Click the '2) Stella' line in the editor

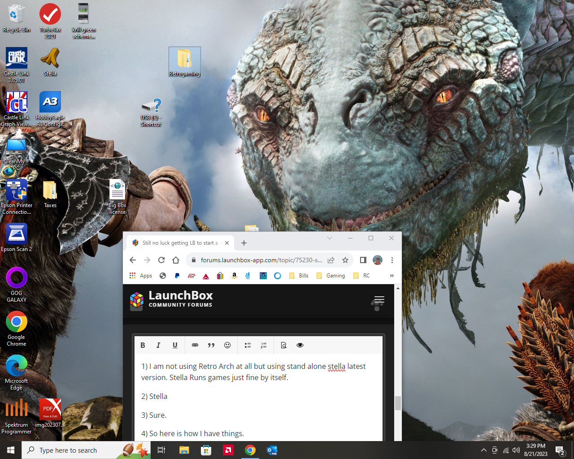(154, 396)
